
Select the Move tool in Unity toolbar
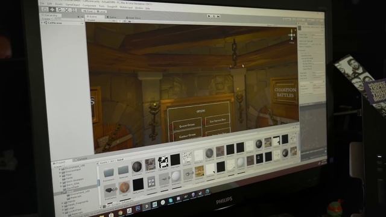click(x=52, y=10)
